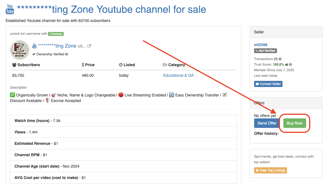
Task: Click the 'Last seen today' text
Action: (x=266, y=76)
